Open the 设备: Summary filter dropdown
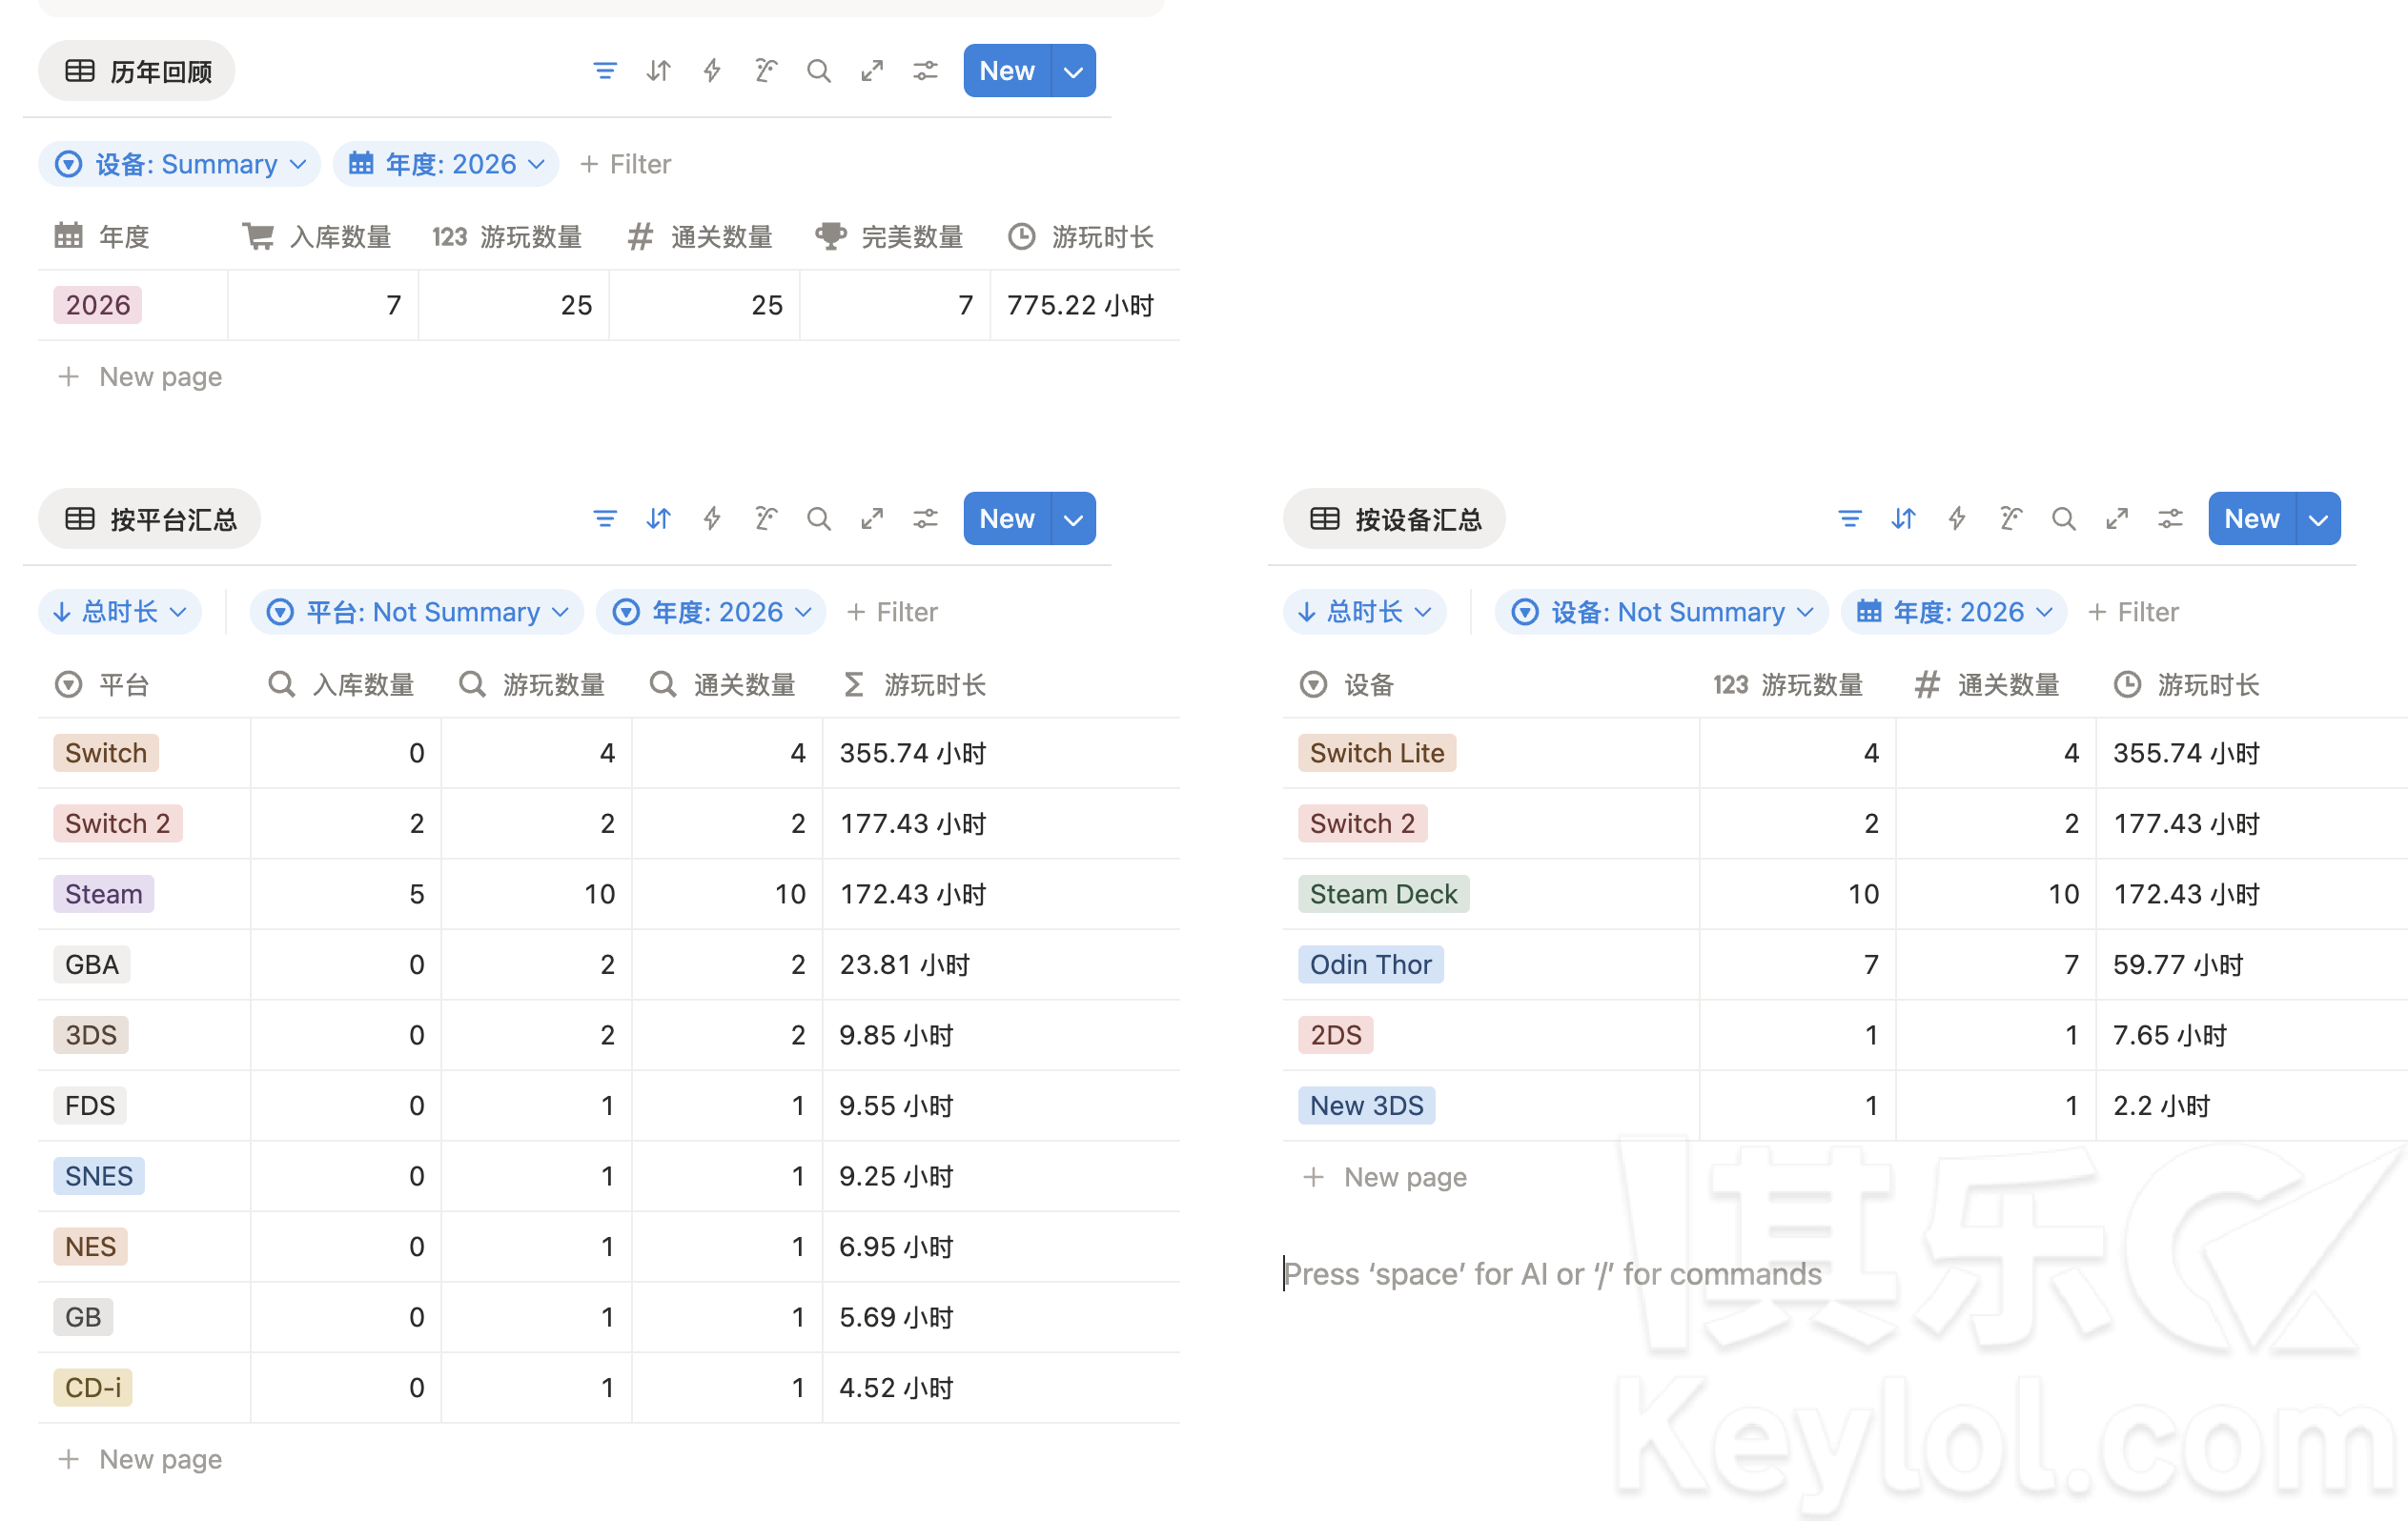Viewport: 2408px width, 1521px height. click(180, 164)
